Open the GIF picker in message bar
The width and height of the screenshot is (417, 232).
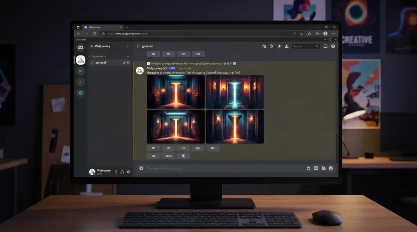[316, 168]
